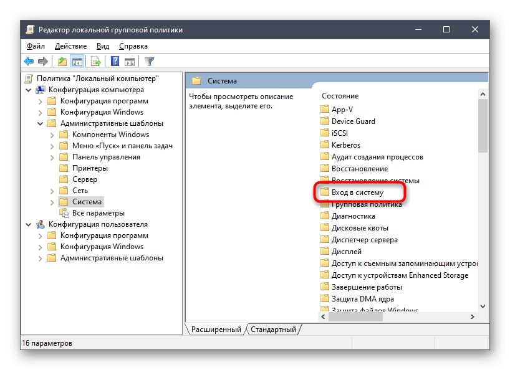Image resolution: width=510 pixels, height=370 pixels.
Task: Toggle the action pane toolbar icon
Action: [x=130, y=61]
